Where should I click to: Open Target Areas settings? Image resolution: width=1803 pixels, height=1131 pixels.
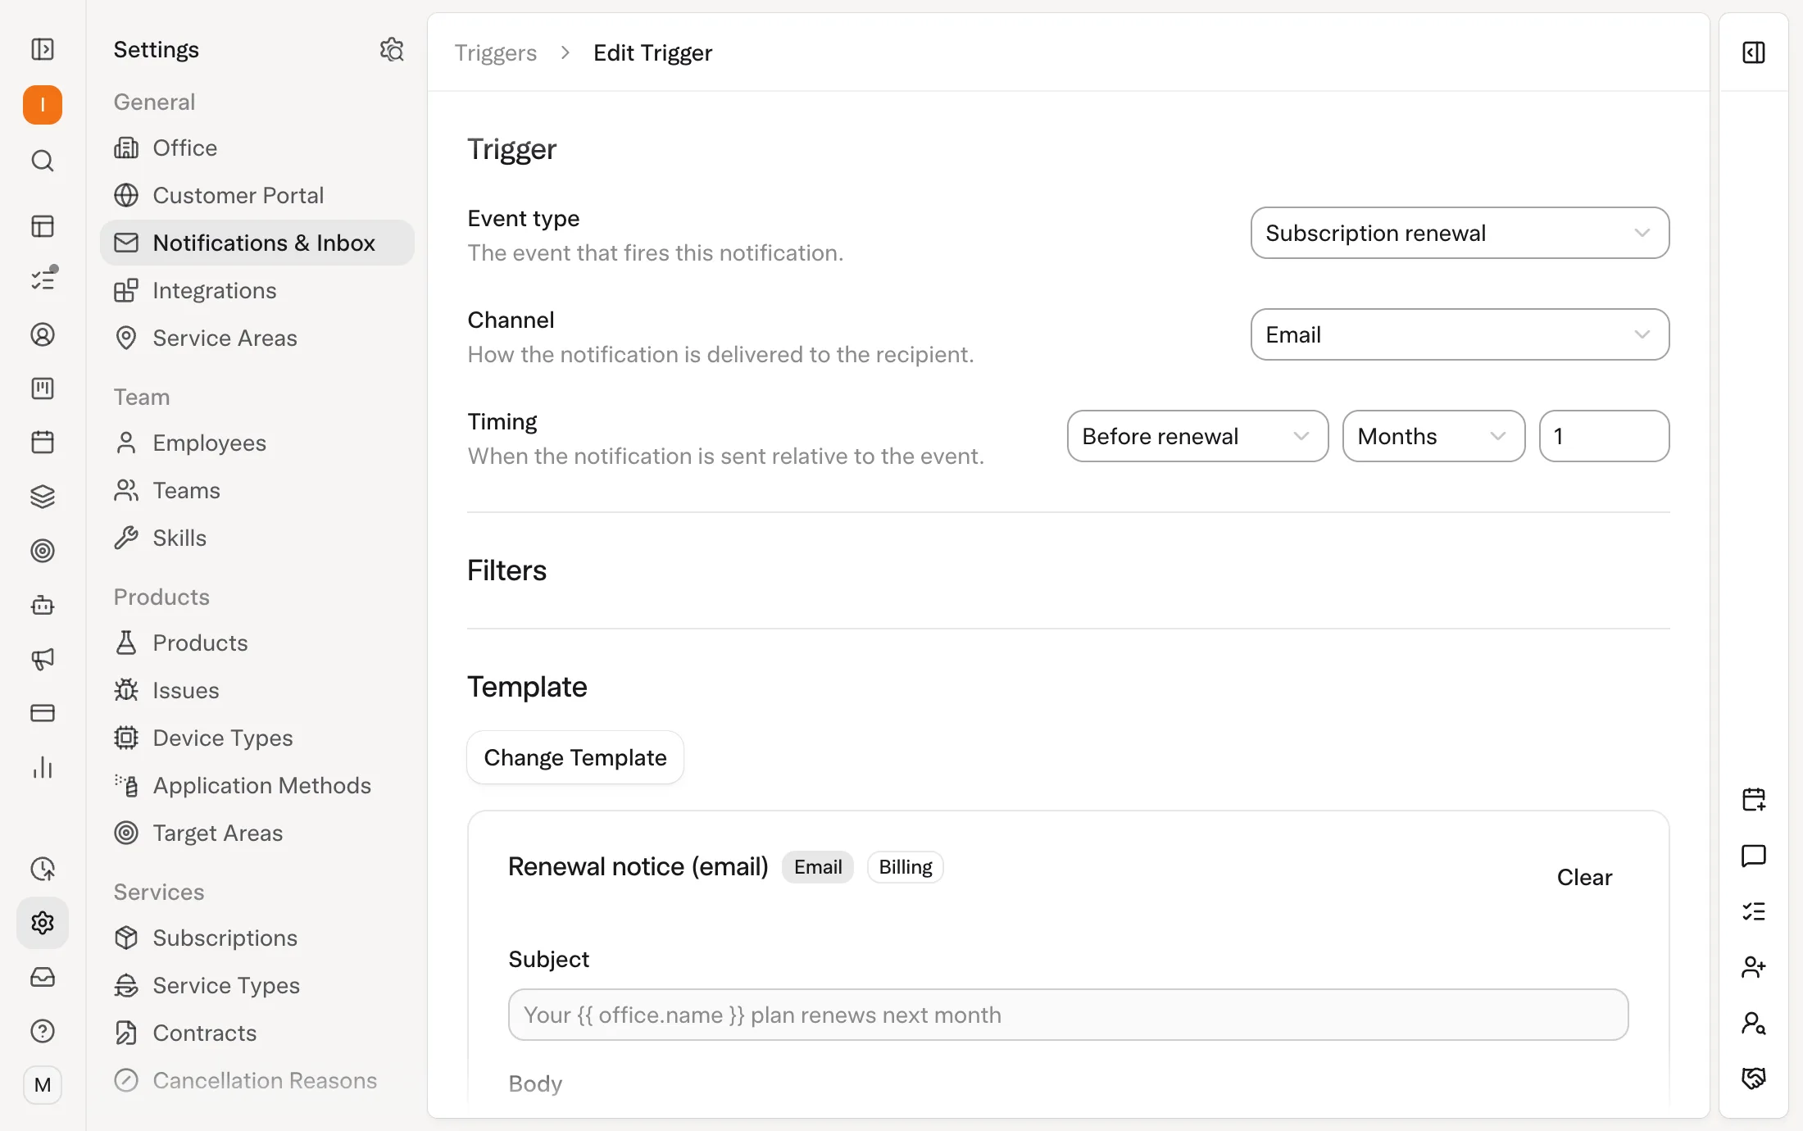tap(257, 833)
